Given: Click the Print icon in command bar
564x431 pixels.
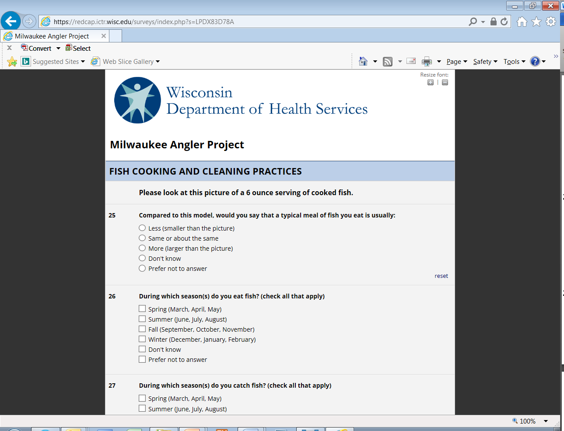Looking at the screenshot, I should click(427, 62).
